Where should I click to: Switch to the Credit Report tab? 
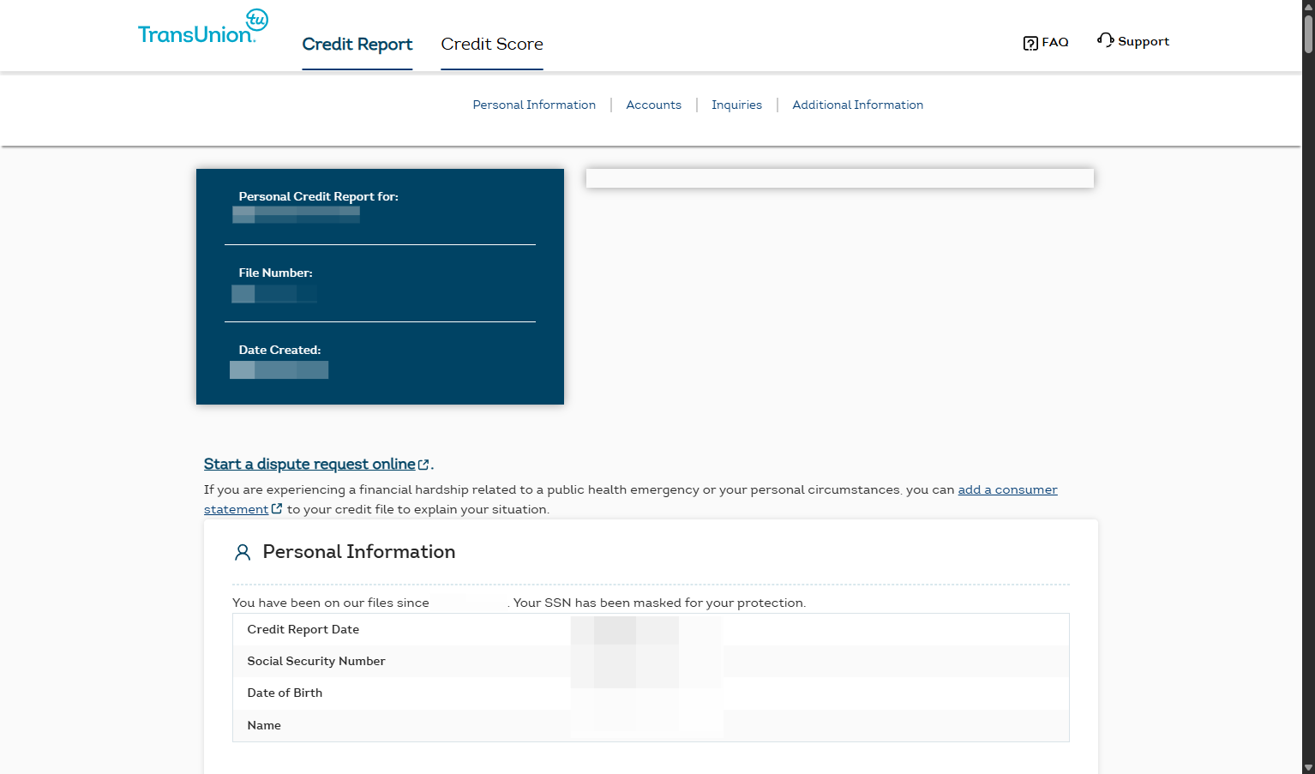[x=357, y=44]
